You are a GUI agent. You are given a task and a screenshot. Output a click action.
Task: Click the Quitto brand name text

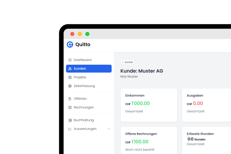pyautogui.click(x=83, y=44)
